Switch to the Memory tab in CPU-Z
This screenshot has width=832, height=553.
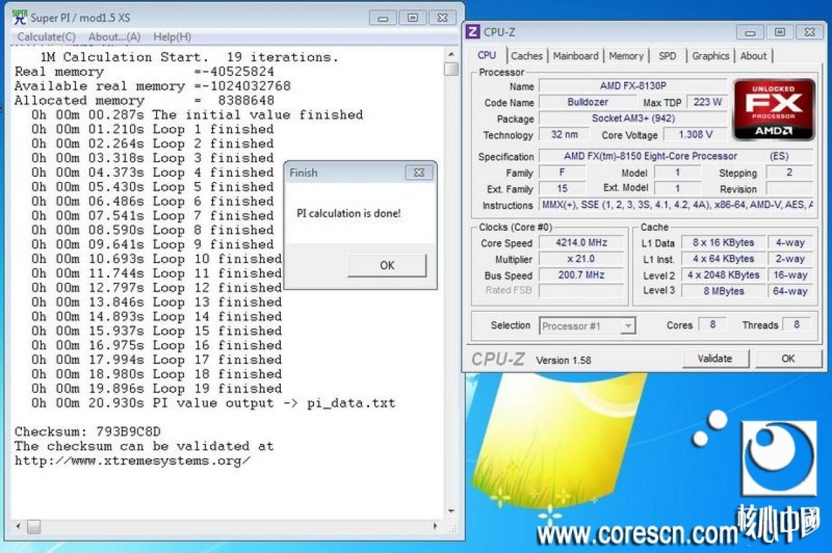click(626, 56)
